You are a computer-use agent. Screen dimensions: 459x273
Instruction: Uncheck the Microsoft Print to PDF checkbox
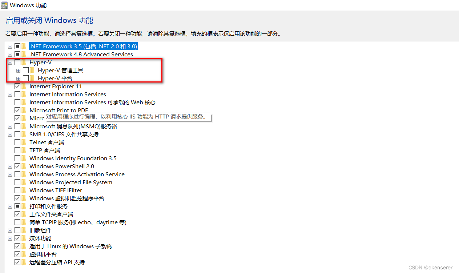pos(17,111)
